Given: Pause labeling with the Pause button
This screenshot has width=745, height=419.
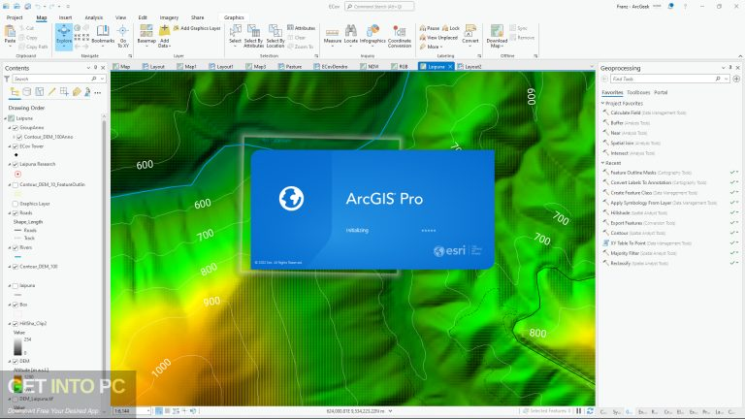Looking at the screenshot, I should [430, 28].
